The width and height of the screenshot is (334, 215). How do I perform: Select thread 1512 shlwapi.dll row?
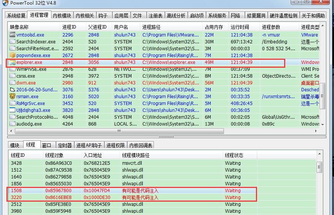(162, 170)
